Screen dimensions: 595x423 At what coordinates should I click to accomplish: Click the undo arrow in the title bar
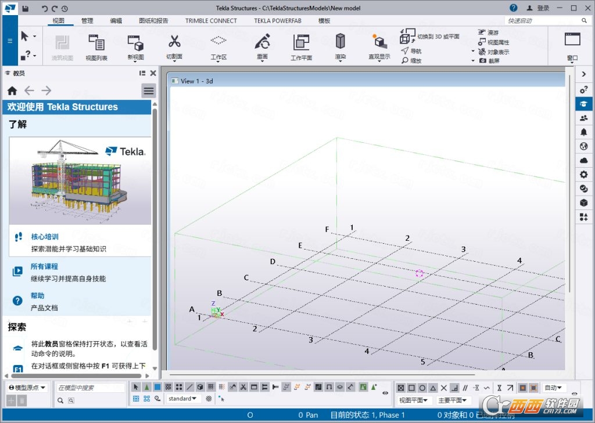point(45,8)
